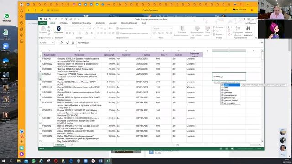The width and height of the screenshot is (292, 164).
Task: Reload the browser page
Action: coord(42,10)
